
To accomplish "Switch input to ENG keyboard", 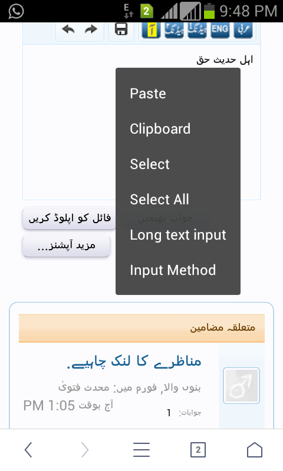I will [220, 30].
